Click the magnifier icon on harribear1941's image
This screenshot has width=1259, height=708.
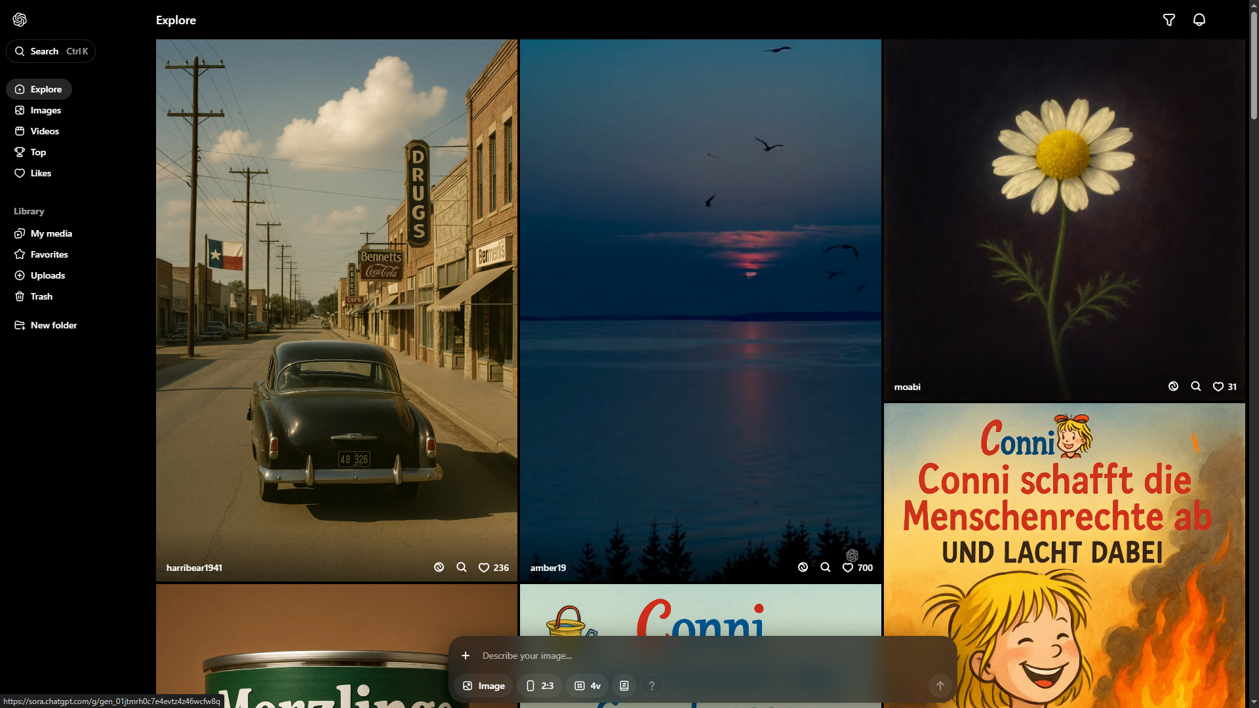click(x=462, y=568)
